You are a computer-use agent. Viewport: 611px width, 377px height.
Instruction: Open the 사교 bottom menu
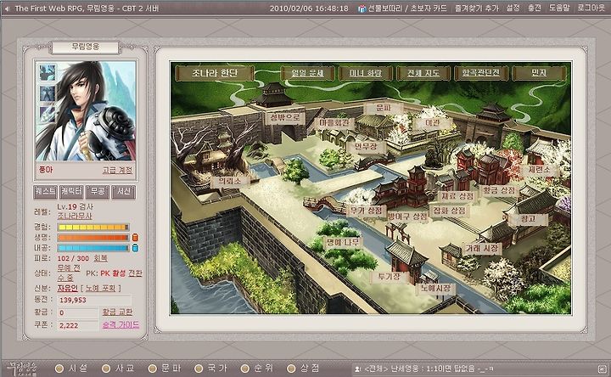[119, 369]
